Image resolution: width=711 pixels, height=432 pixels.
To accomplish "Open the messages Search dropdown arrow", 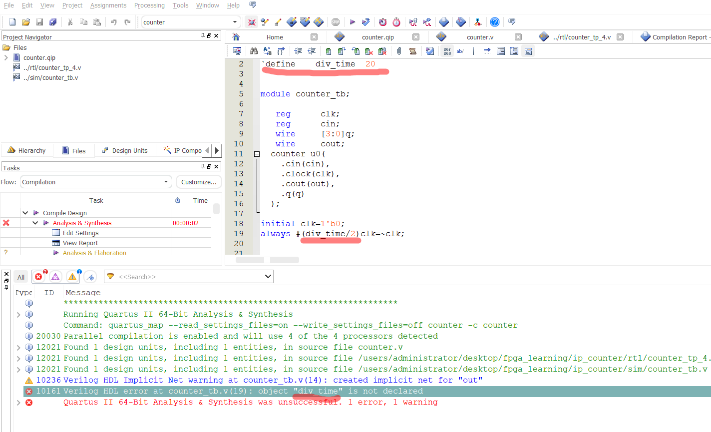I will coord(268,276).
